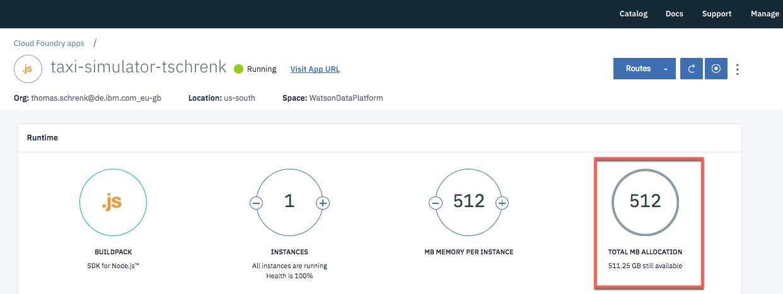Open the Manage menu item
Image resolution: width=783 pixels, height=294 pixels.
point(765,14)
